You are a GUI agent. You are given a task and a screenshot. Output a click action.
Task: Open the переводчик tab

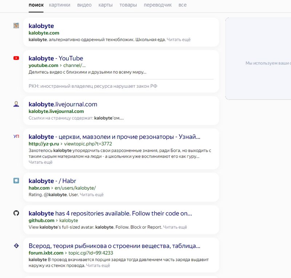158,5
